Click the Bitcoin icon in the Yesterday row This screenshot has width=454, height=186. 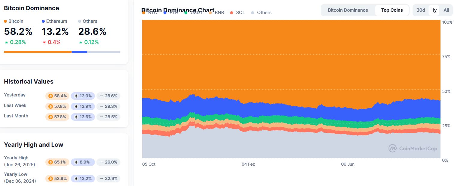click(x=50, y=96)
